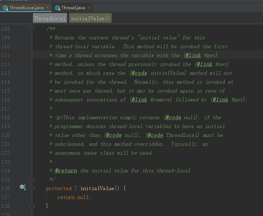This screenshot has width=263, height=216.
Task: Collapse the Javadoc comment at line 108
Action: pos(32,29)
